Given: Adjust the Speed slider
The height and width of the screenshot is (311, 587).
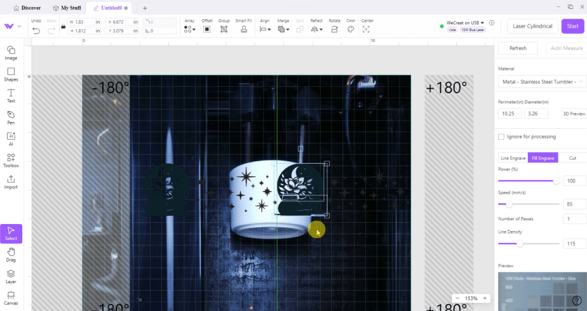Looking at the screenshot, I should pos(509,204).
